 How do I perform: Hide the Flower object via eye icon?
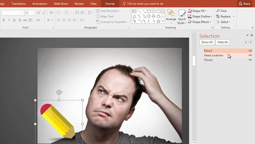(x=250, y=60)
